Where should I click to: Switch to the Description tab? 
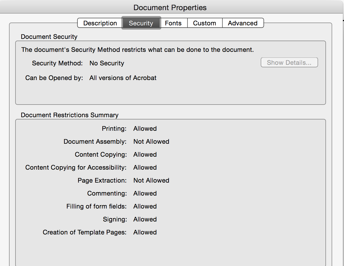coord(100,23)
